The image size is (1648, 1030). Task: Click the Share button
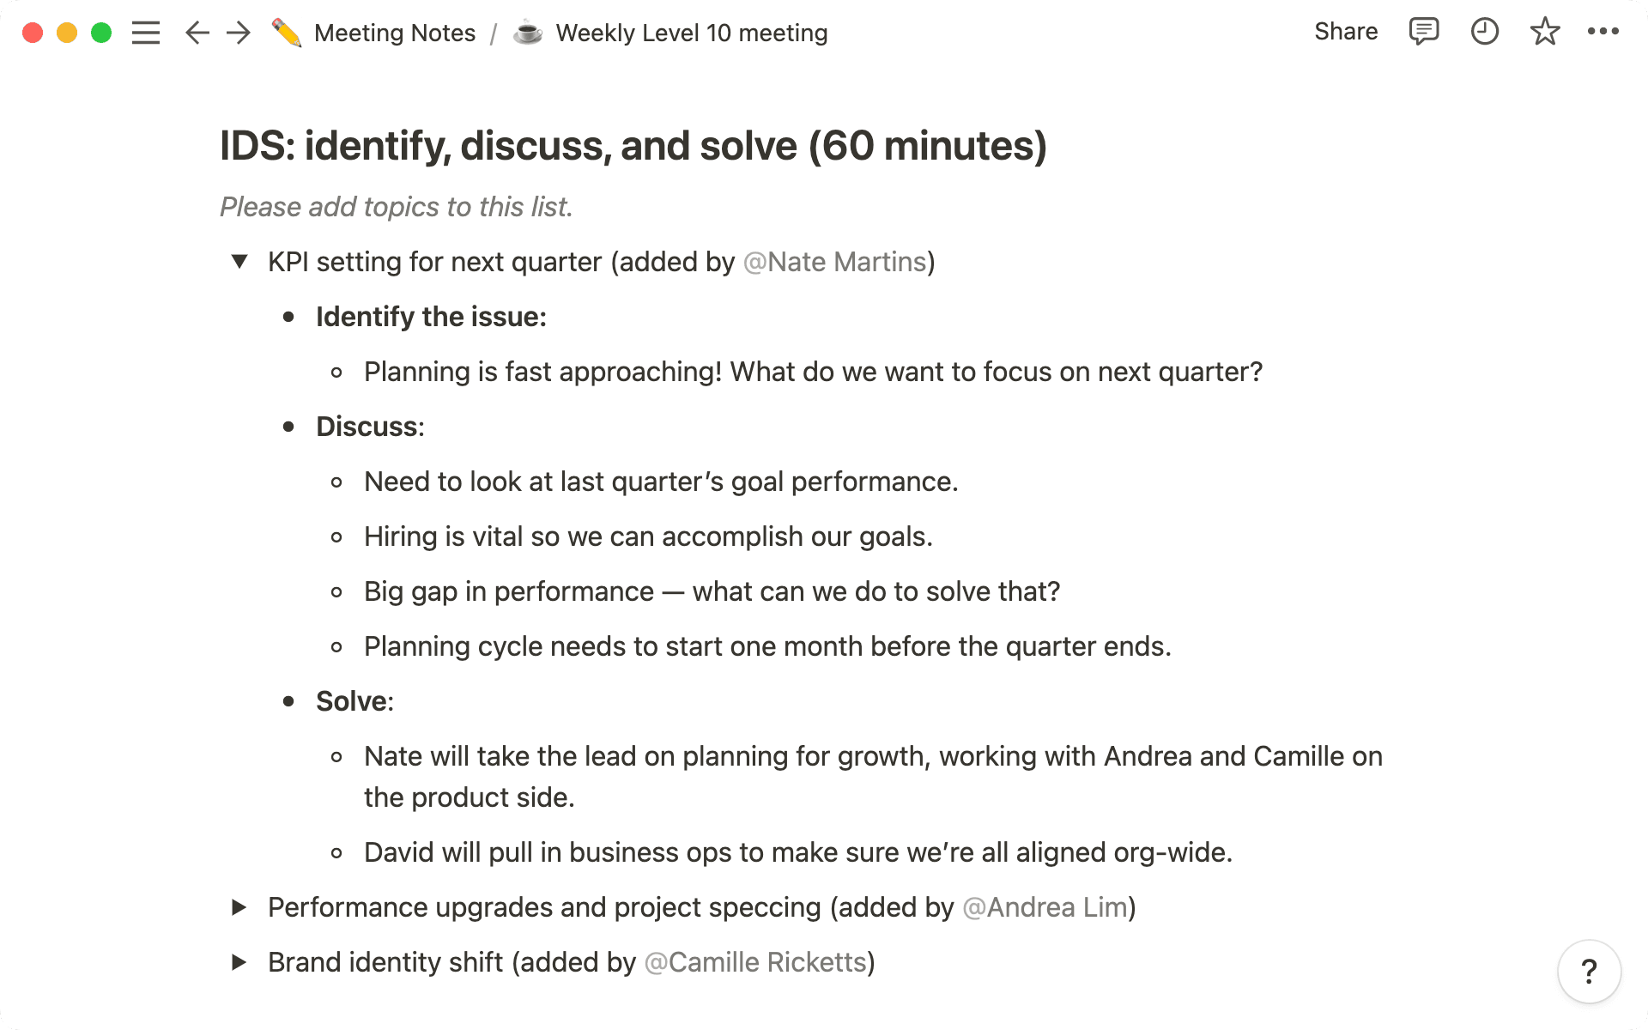click(1345, 32)
